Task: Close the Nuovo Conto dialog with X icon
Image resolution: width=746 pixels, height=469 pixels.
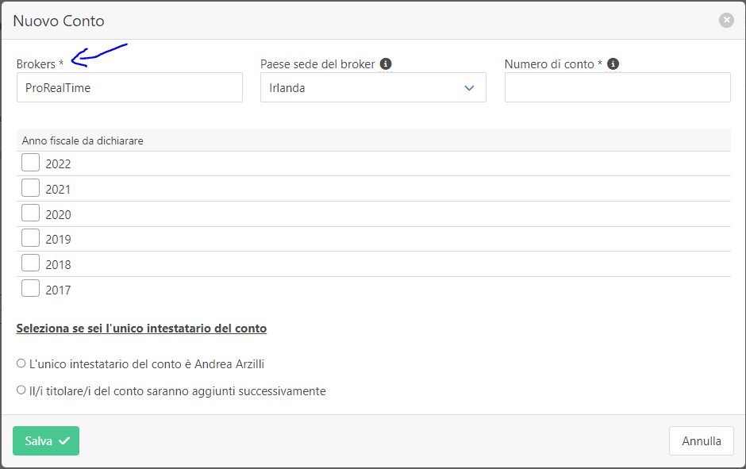Action: pos(726,20)
